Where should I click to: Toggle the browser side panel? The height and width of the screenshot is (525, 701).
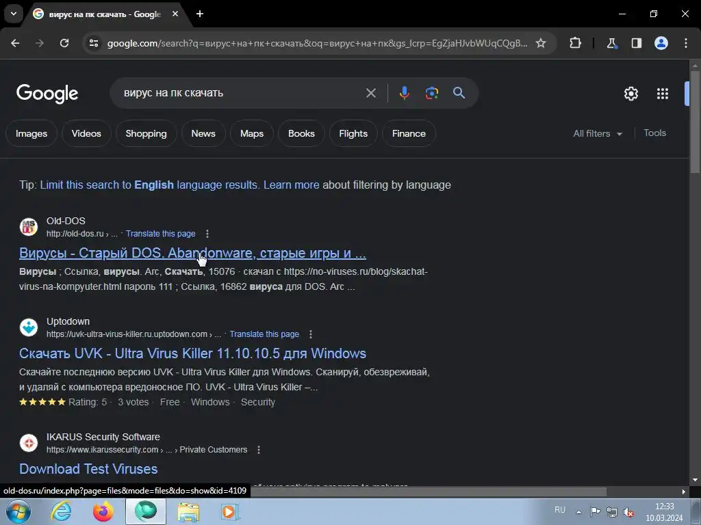pos(636,43)
